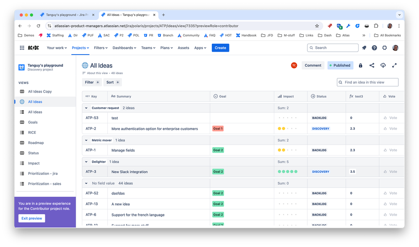This screenshot has height=247, width=419.
Task: Click the AC/DC site logo
Action: coord(34,48)
